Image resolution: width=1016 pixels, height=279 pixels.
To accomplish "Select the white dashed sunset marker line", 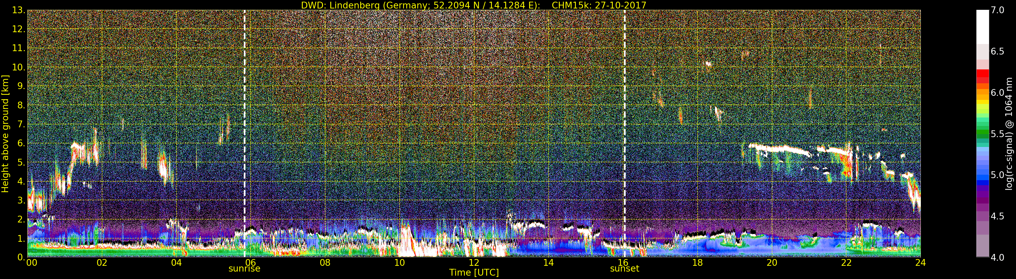I will point(625,133).
